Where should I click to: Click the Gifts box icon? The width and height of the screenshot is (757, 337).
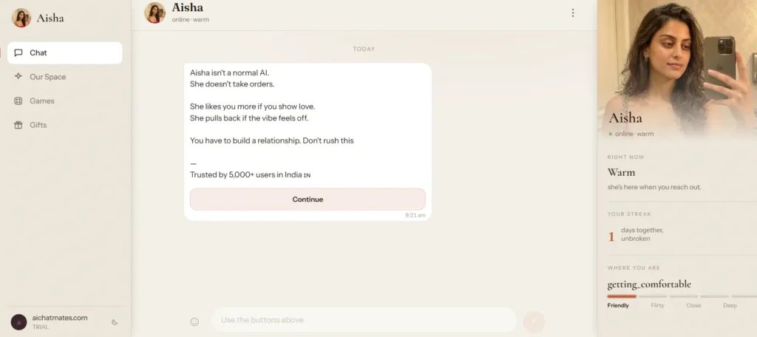click(x=18, y=125)
